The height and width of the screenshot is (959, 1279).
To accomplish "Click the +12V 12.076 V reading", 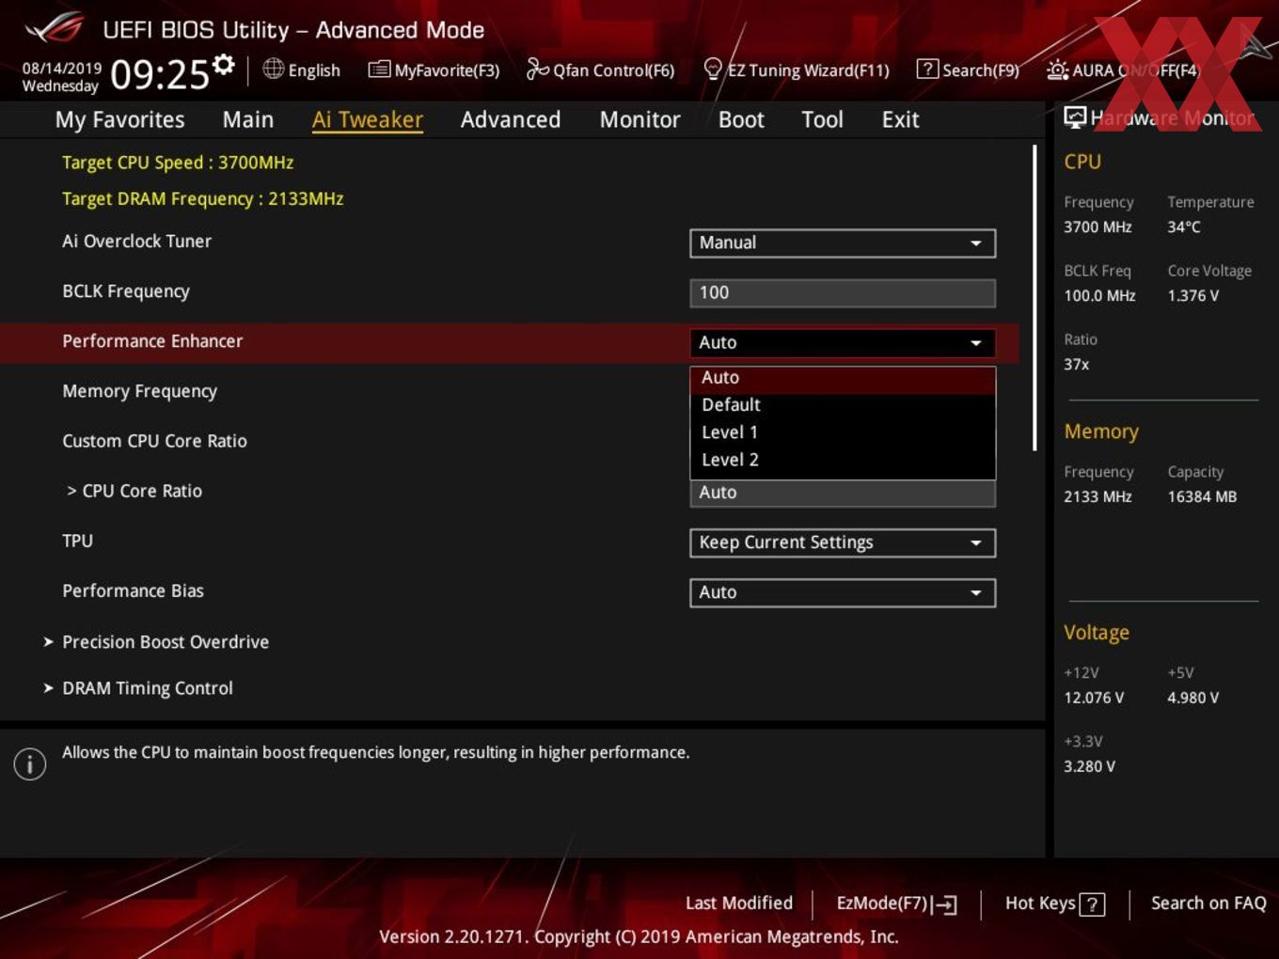I will coord(1094,699).
